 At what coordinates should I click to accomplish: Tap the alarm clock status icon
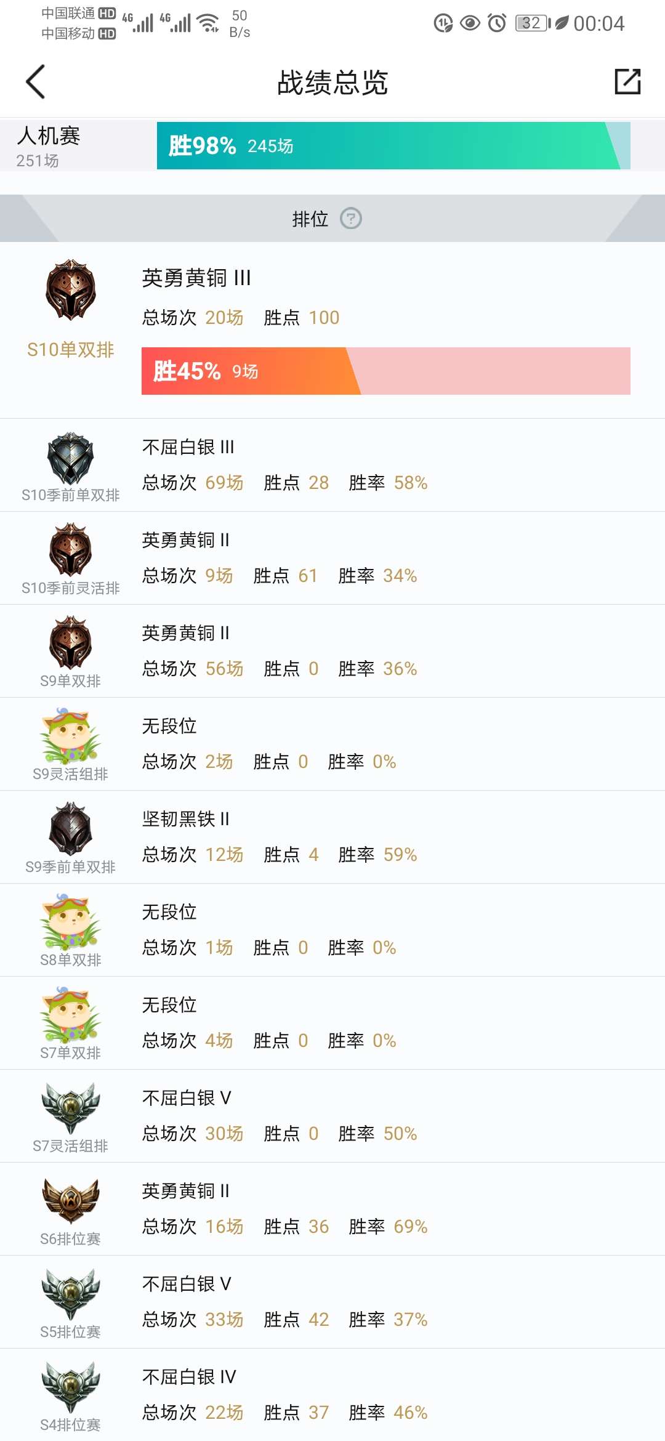(497, 23)
